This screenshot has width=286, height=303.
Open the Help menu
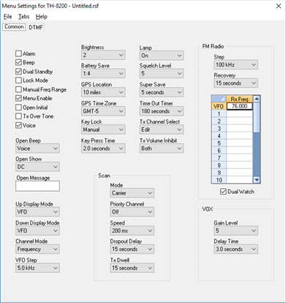42,17
